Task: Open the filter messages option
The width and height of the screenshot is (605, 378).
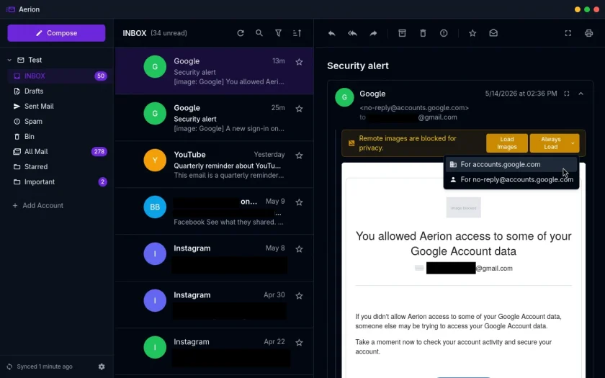Action: pos(278,33)
